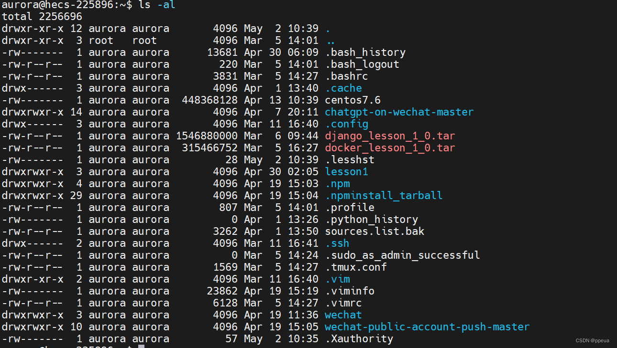Click the lesson1 directory name

[x=346, y=172]
